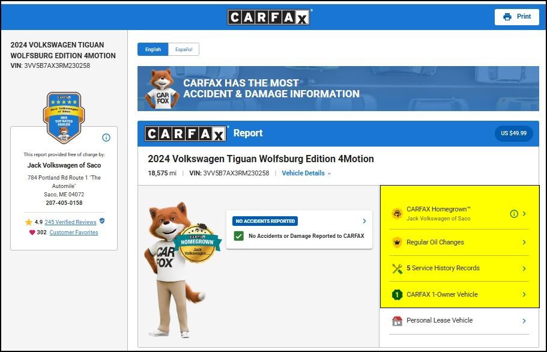Click the report title 2024 Volkswagen Tiguan Wolfsburg
The image size is (547, 352).
(x=261, y=159)
